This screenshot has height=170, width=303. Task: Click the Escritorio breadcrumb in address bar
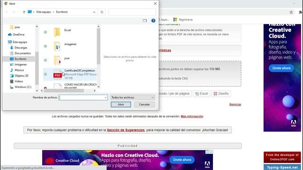tap(62, 12)
